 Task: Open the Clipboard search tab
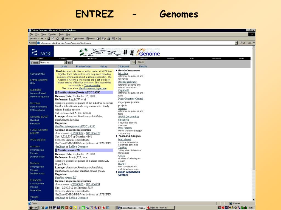pos(123,66)
